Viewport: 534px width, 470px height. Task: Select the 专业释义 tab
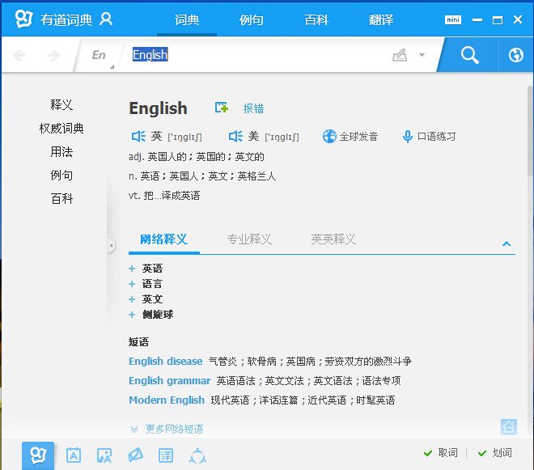(x=249, y=239)
